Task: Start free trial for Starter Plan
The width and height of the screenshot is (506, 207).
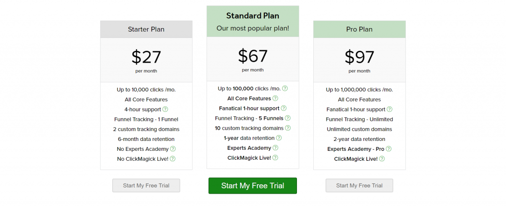Action: coord(146,185)
